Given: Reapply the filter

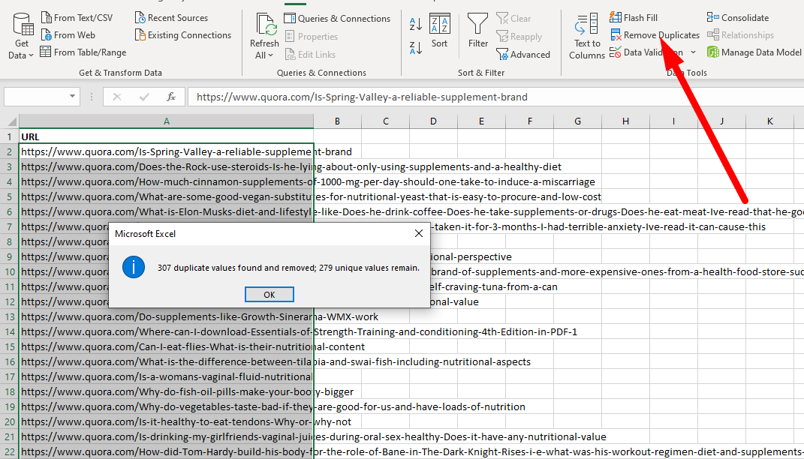Looking at the screenshot, I should pyautogui.click(x=519, y=37).
